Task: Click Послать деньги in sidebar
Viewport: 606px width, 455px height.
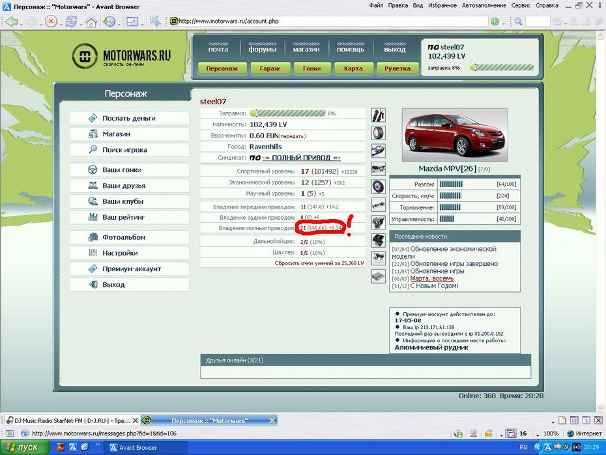Action: [x=129, y=118]
